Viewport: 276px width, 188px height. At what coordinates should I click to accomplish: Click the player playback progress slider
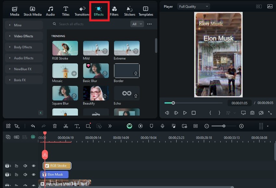(193, 103)
